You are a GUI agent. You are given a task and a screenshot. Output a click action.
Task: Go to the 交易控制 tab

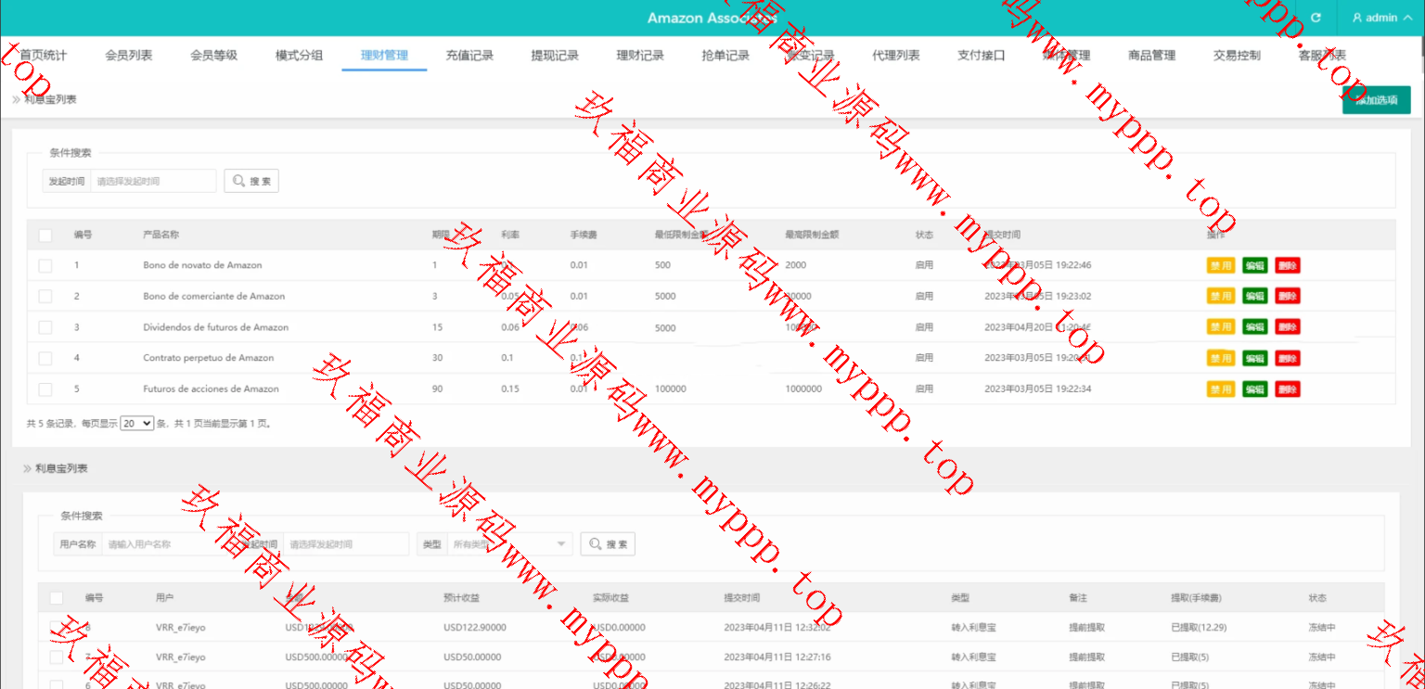[1237, 56]
